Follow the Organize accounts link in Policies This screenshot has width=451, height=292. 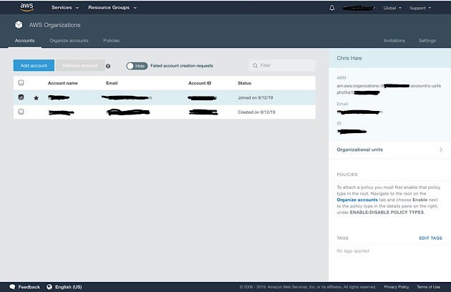pyautogui.click(x=357, y=200)
